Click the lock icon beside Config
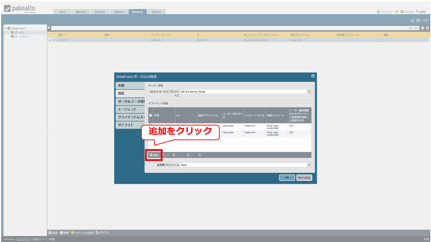Viewport: 431px width, 242px height. 397,12
